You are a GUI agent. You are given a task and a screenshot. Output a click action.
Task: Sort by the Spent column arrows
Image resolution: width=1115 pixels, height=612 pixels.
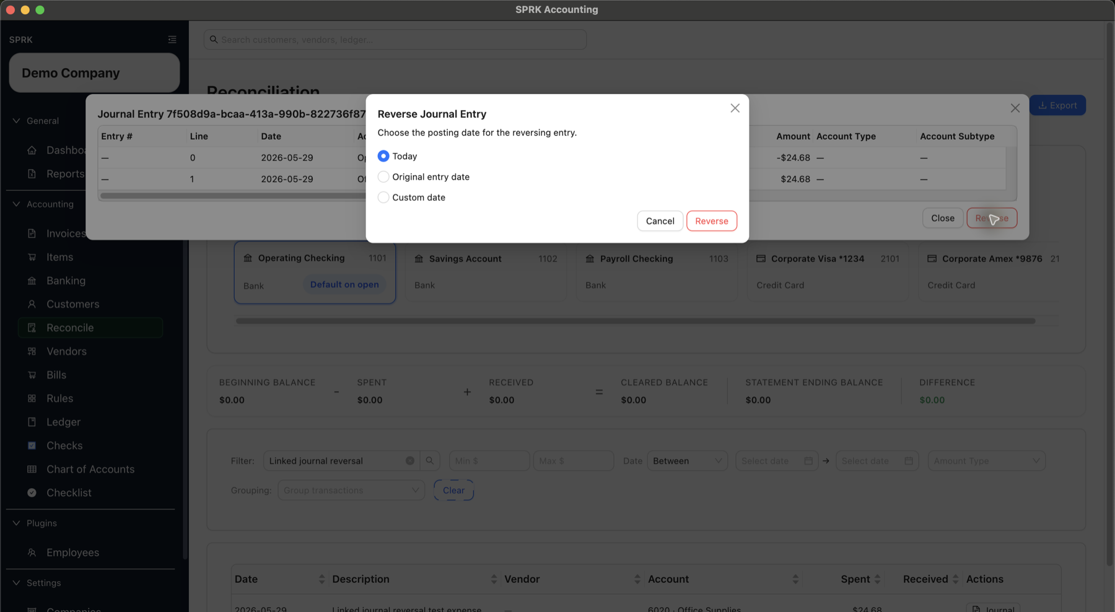[x=877, y=579]
